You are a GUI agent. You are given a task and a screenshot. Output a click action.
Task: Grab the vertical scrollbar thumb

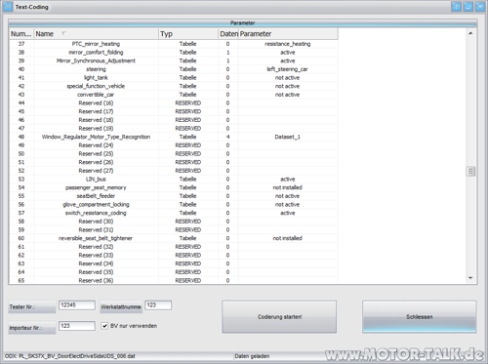click(x=470, y=171)
